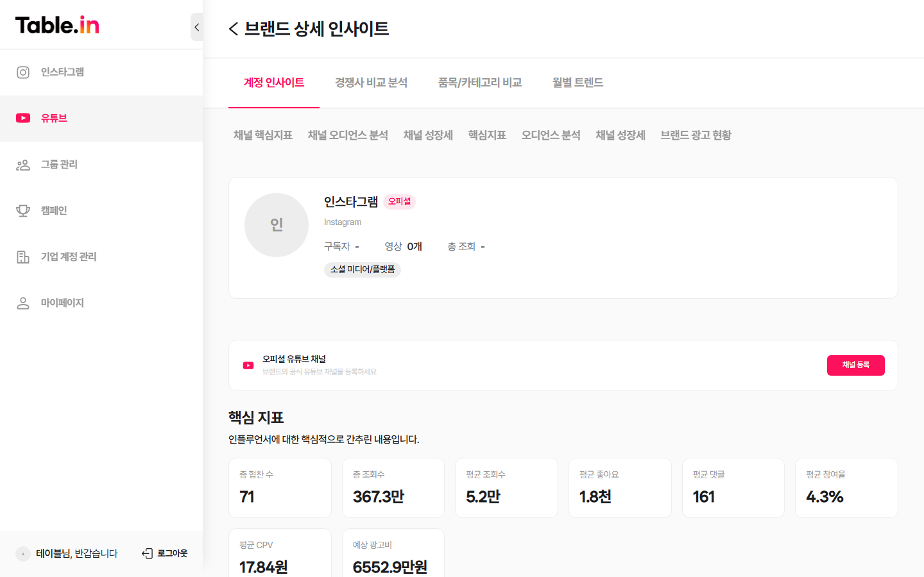The image size is (924, 577).
Task: Select the Instagram icon in the sidebar
Action: (x=22, y=72)
